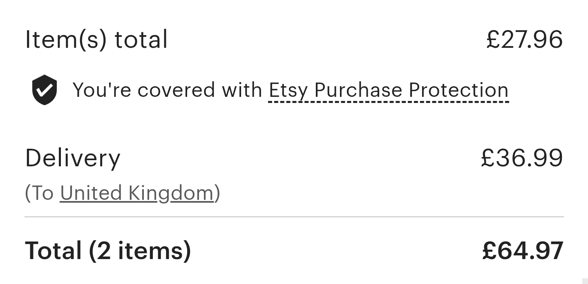Image resolution: width=588 pixels, height=284 pixels.
Task: Click the shield checkmark icon
Action: click(45, 90)
